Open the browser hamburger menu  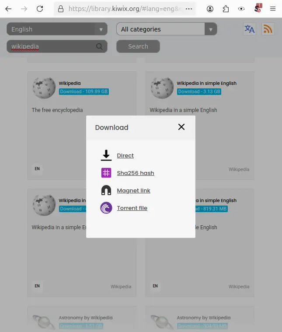tap(273, 9)
